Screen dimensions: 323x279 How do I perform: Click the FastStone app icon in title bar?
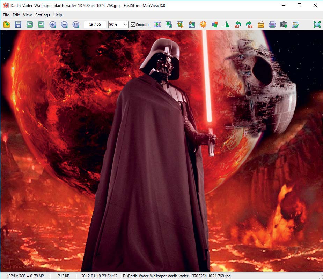pyautogui.click(x=6, y=5)
